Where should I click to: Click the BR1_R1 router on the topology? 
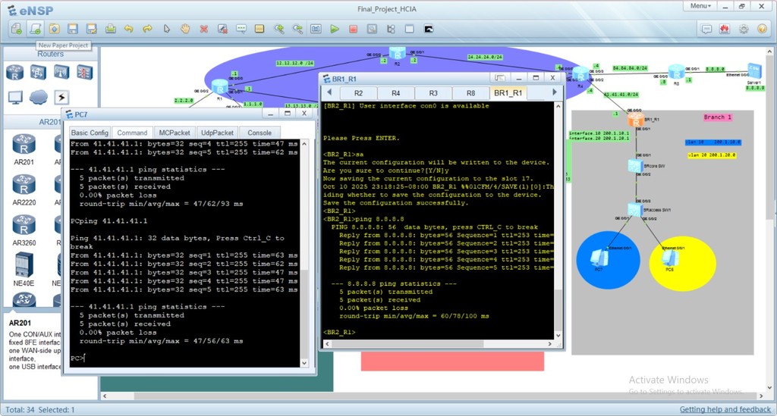pyautogui.click(x=636, y=120)
